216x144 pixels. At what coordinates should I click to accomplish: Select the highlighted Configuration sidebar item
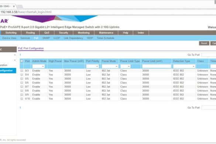8,71
